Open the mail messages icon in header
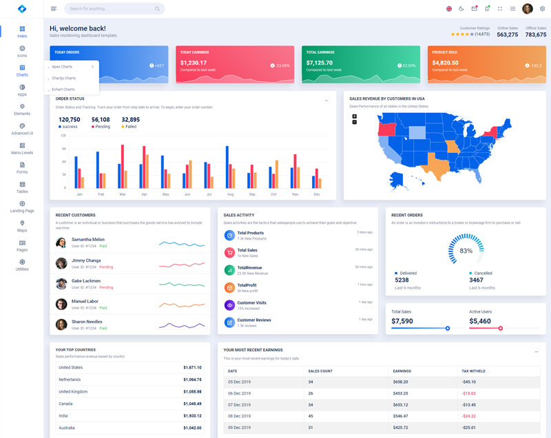Screen dimensions: 551x438 click(x=474, y=9)
